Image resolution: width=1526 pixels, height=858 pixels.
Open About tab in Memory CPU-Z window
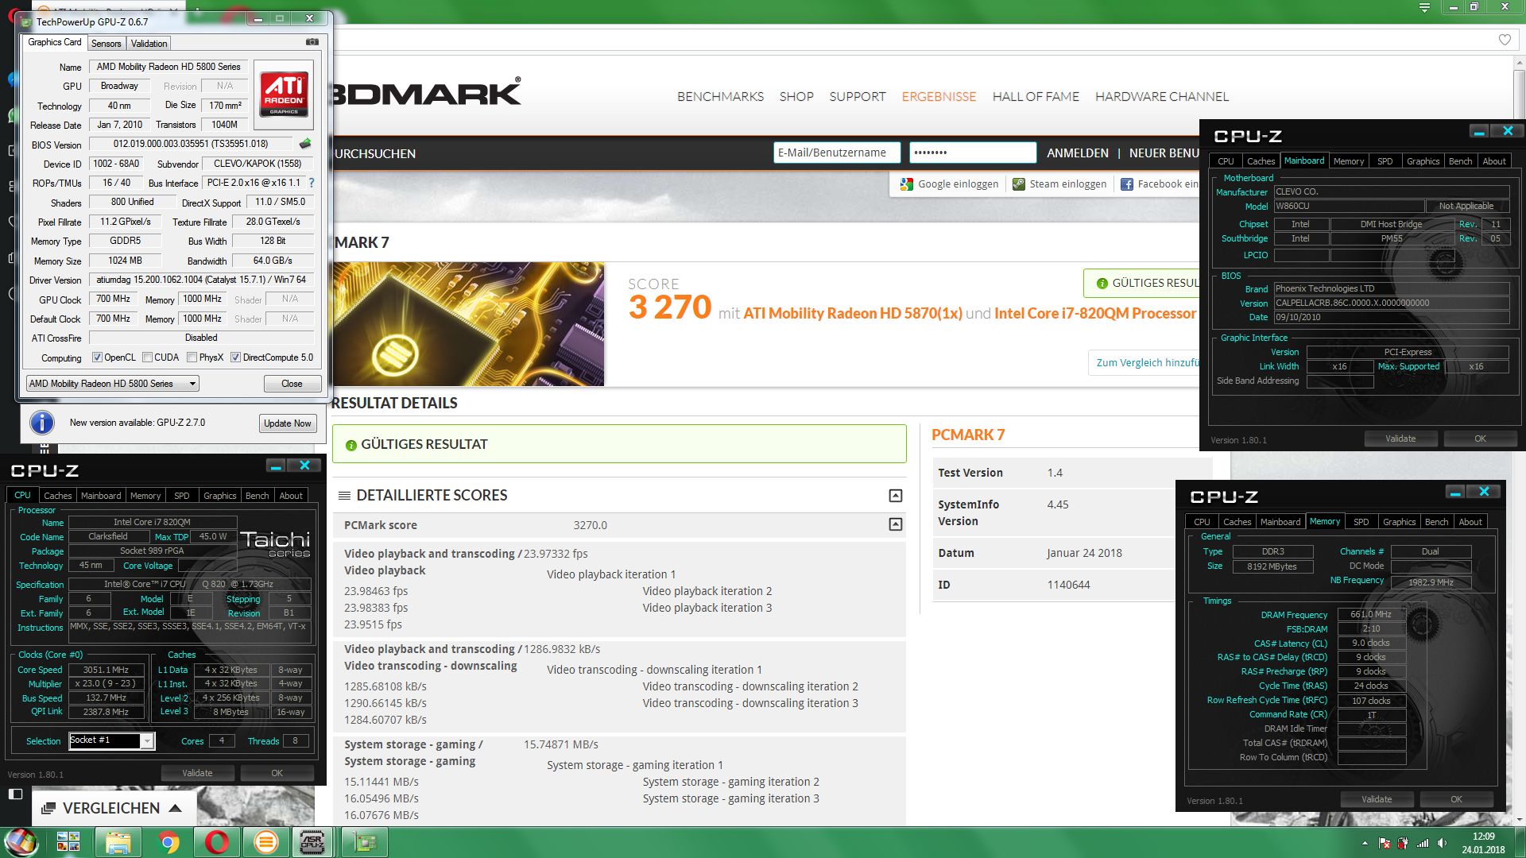[x=1470, y=522]
